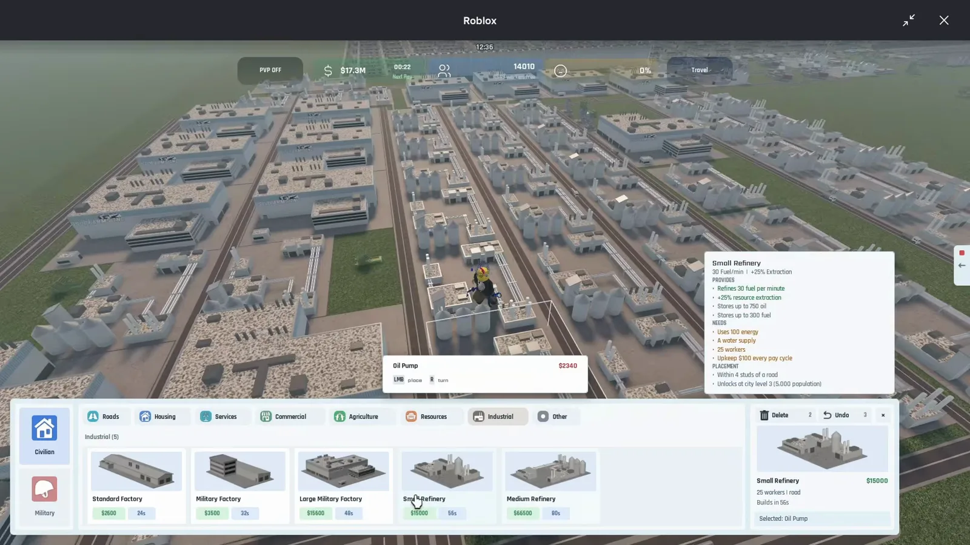Click the Military Factory 32s build time
Screen dimensions: 970x545
coord(245,513)
